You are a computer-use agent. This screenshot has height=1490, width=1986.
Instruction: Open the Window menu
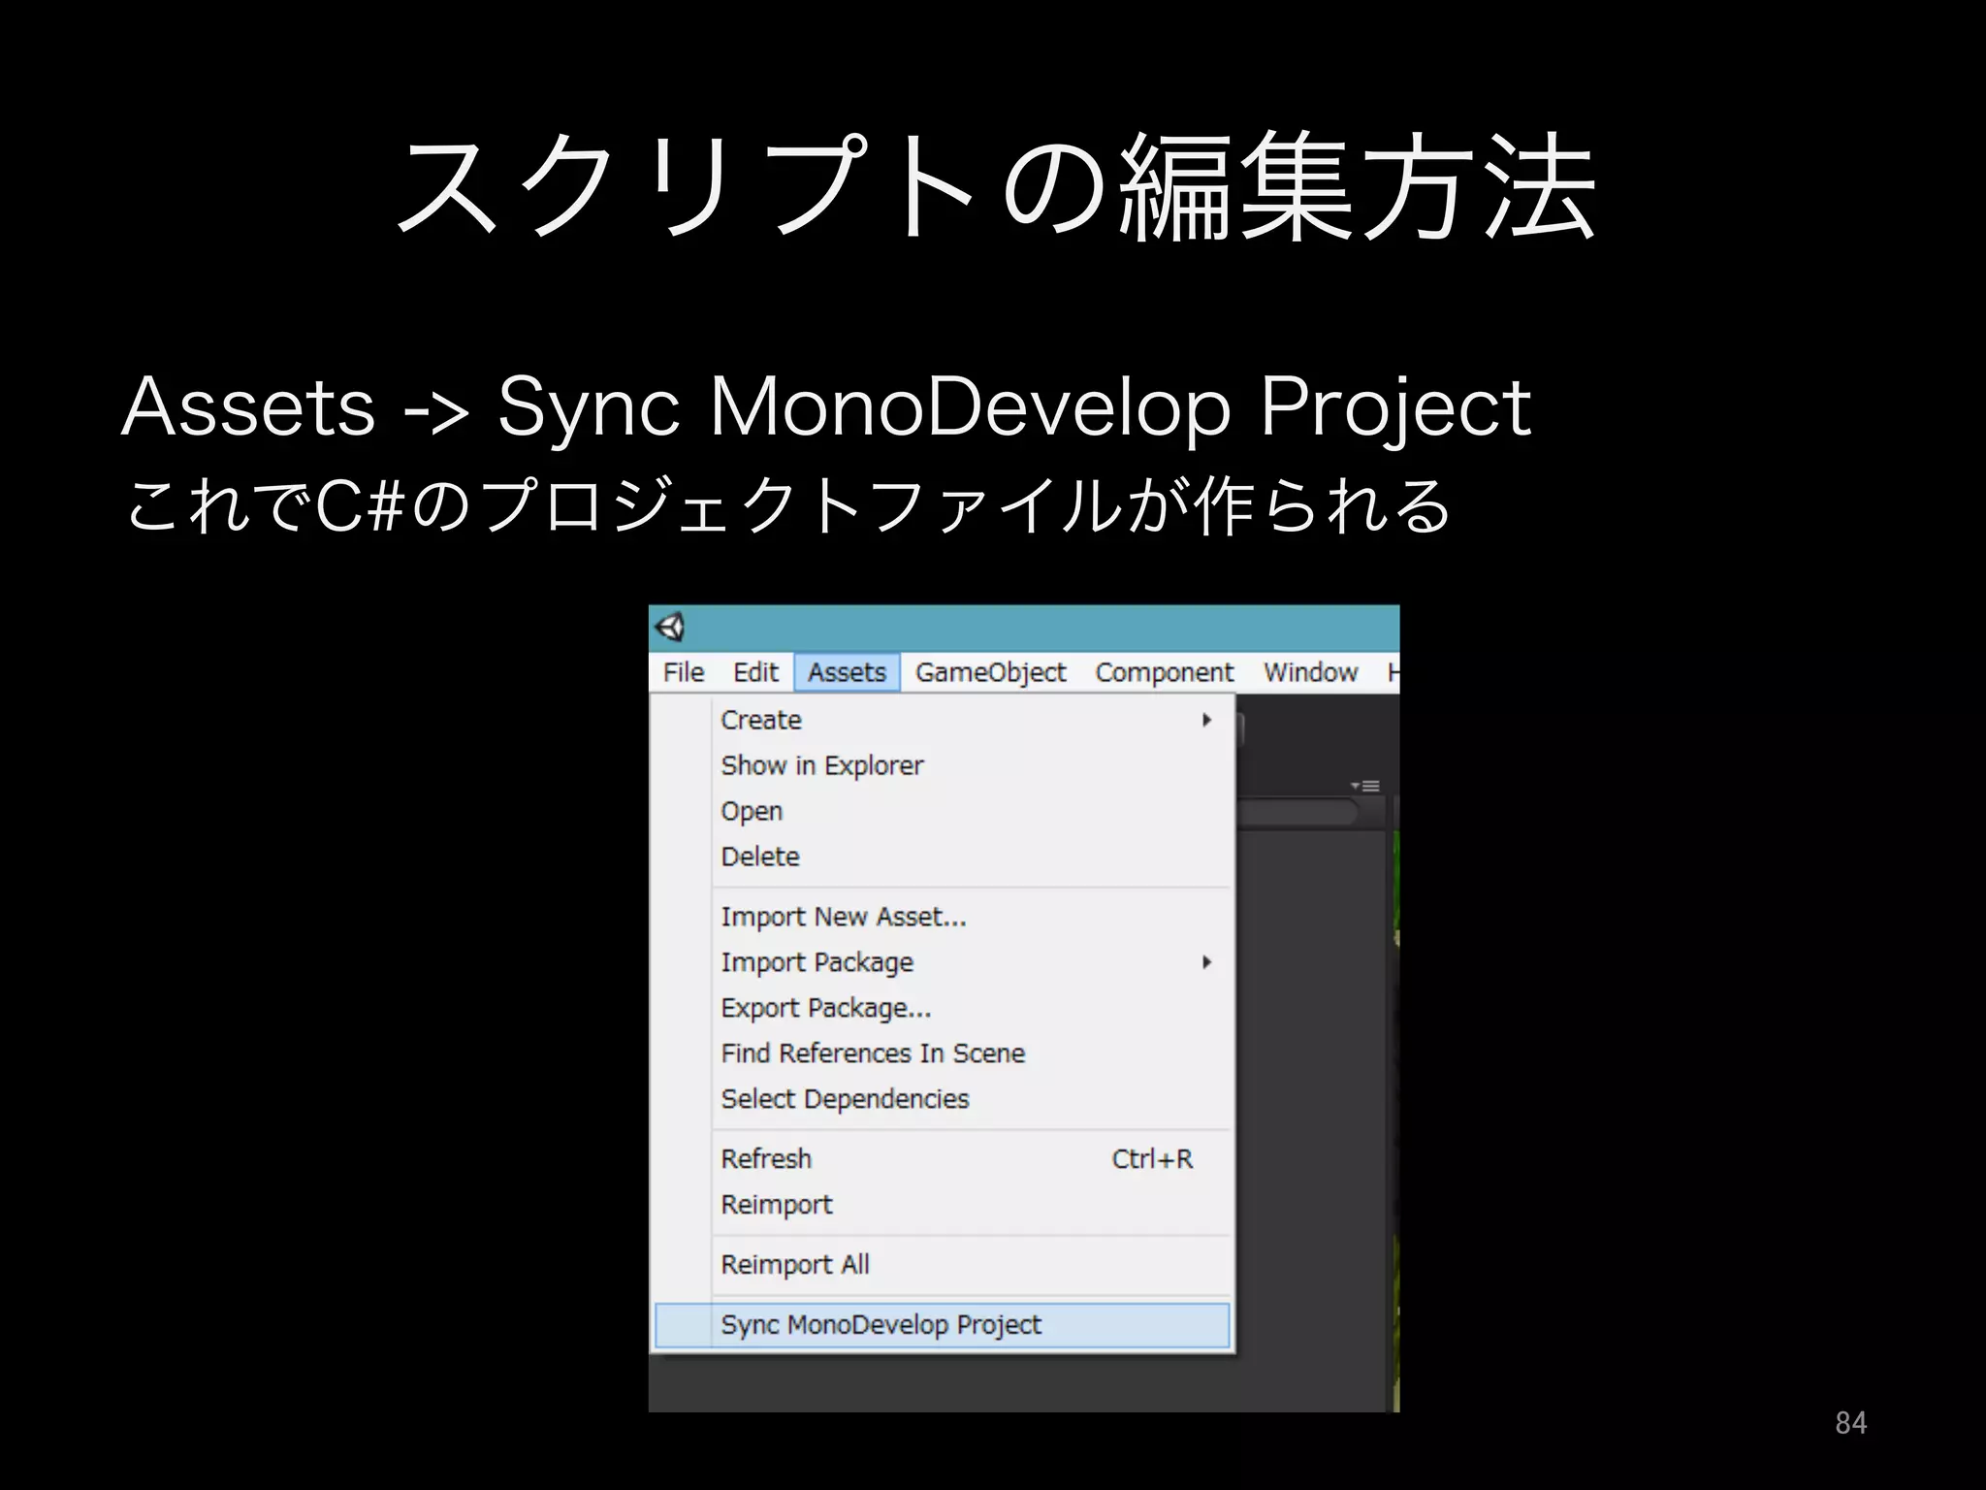coord(1310,672)
